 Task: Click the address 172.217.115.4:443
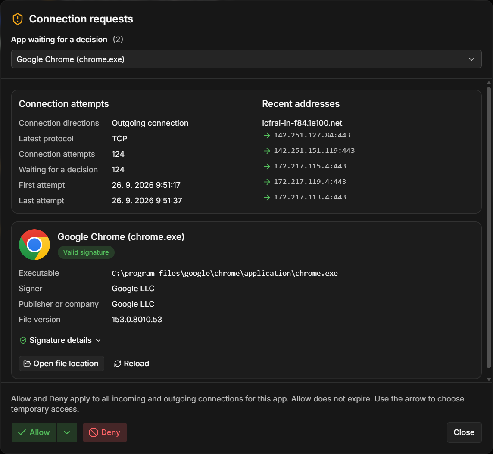tap(310, 166)
